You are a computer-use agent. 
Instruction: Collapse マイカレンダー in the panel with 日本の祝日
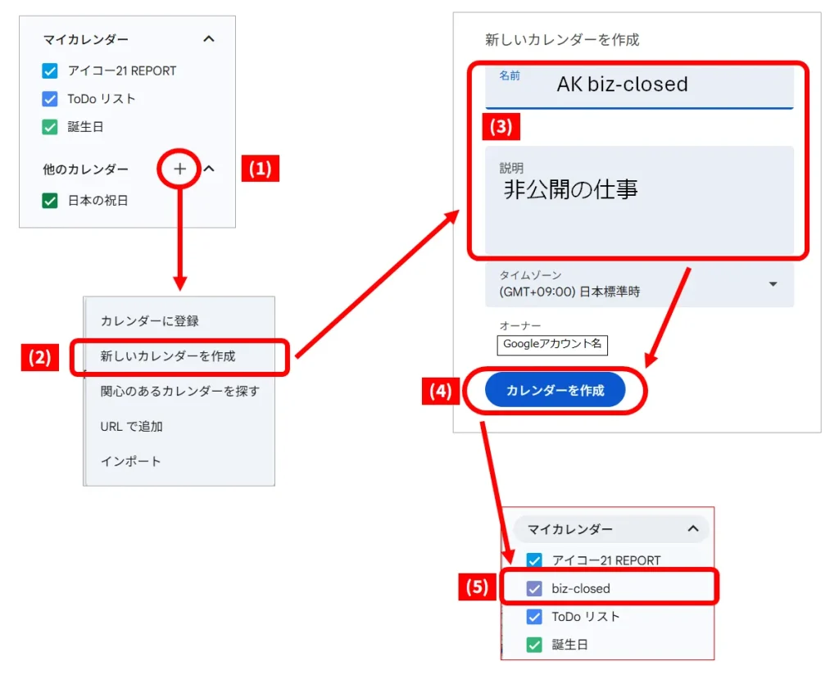point(209,39)
